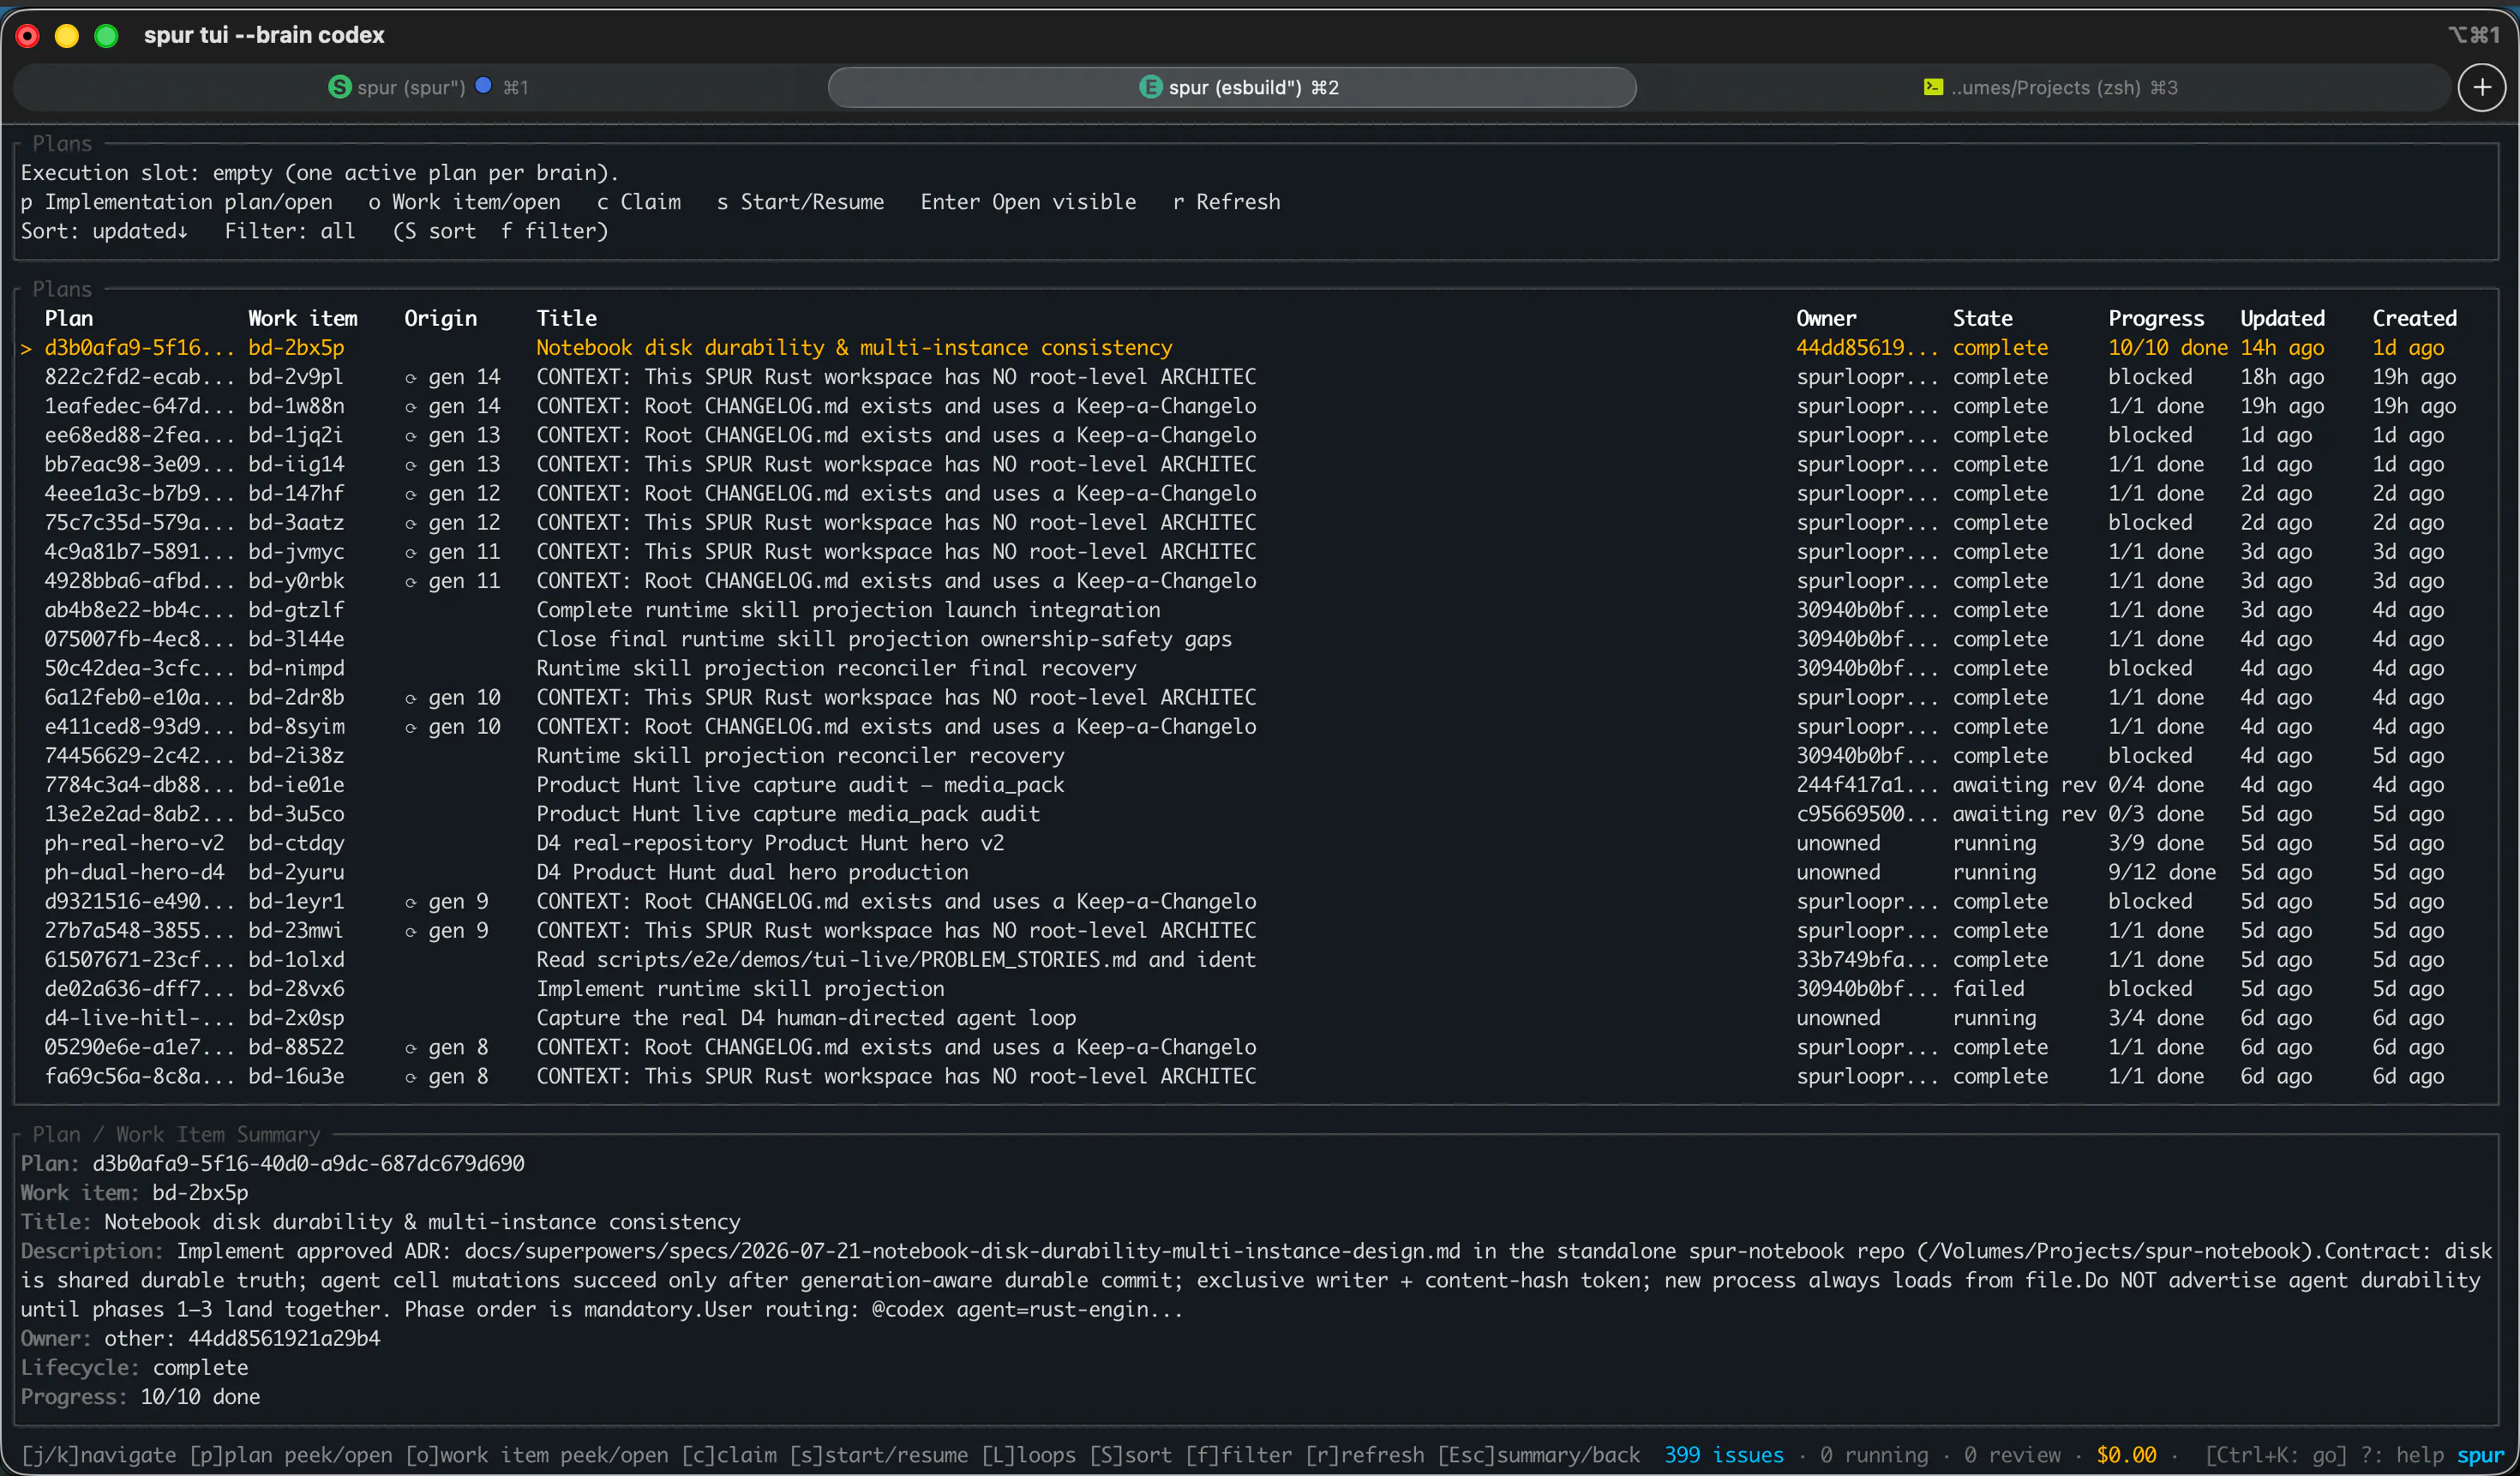The width and height of the screenshot is (2520, 1476).
Task: Click Owner: other: 44dd8561921a29b4 in summary
Action: coord(200,1339)
